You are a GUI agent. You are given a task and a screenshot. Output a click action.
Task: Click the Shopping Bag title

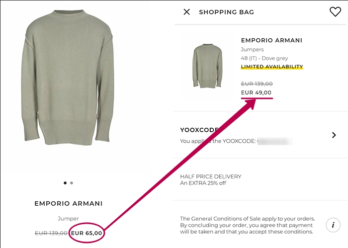point(226,12)
